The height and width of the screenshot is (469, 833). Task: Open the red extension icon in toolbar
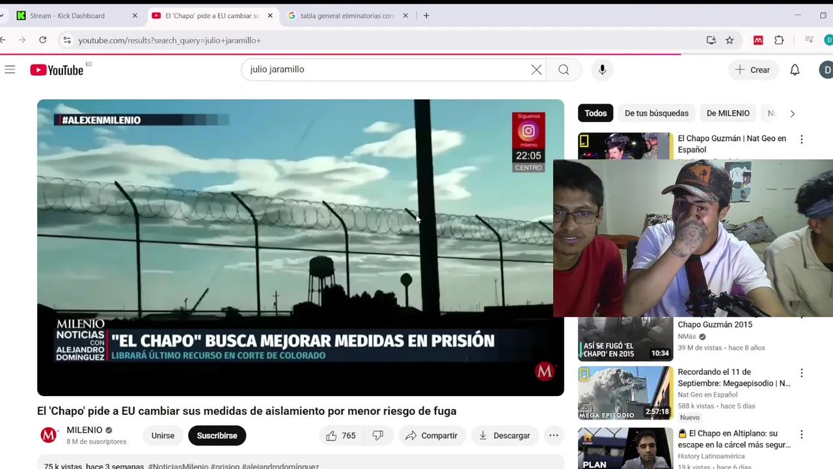pyautogui.click(x=758, y=40)
